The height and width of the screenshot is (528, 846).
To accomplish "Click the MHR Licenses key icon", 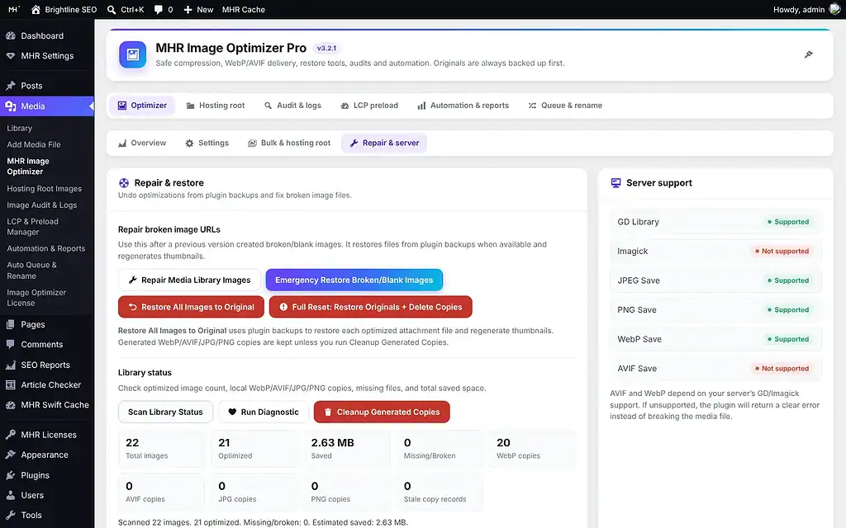I will 11,435.
